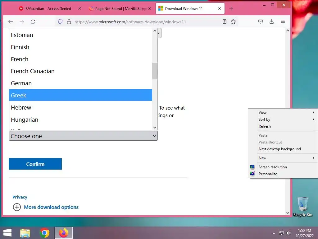Image resolution: width=318 pixels, height=239 pixels.
Task: Click the forward navigation arrow
Action: click(x=22, y=22)
